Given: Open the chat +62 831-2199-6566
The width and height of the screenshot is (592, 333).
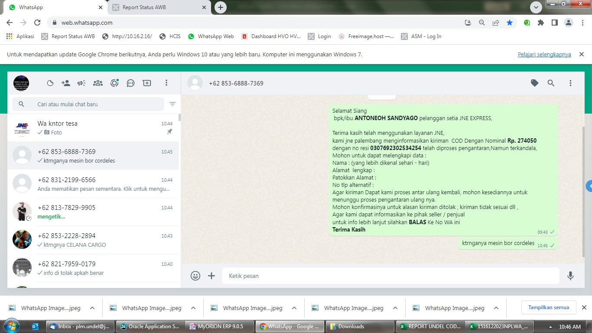Looking at the screenshot, I should 93,184.
